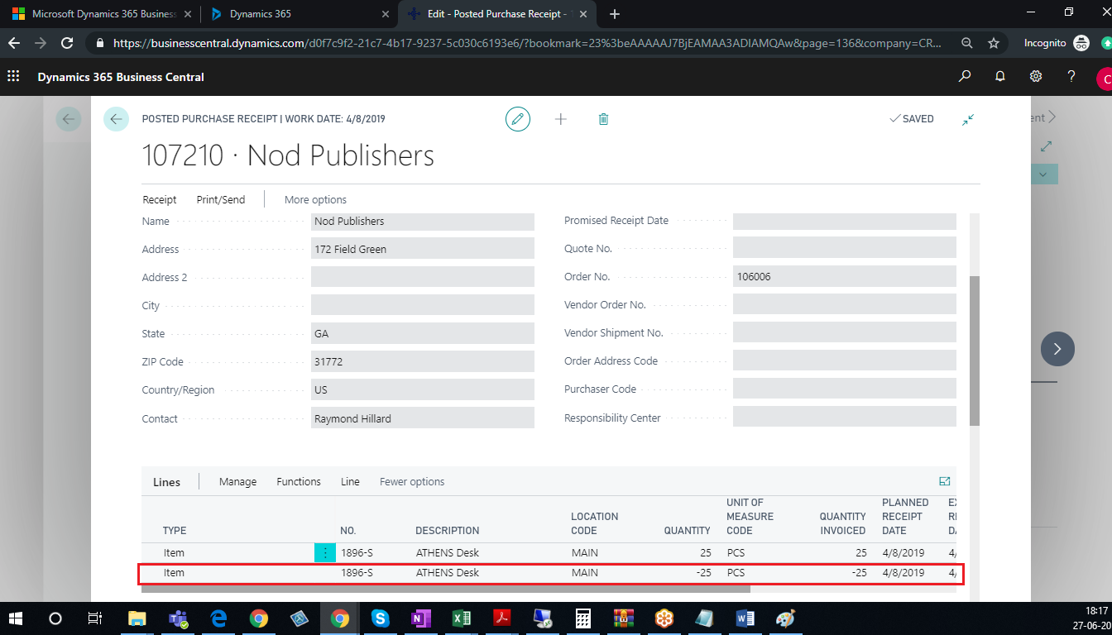Image resolution: width=1112 pixels, height=635 pixels.
Task: Open the Business Central help question mark
Action: tap(1071, 77)
